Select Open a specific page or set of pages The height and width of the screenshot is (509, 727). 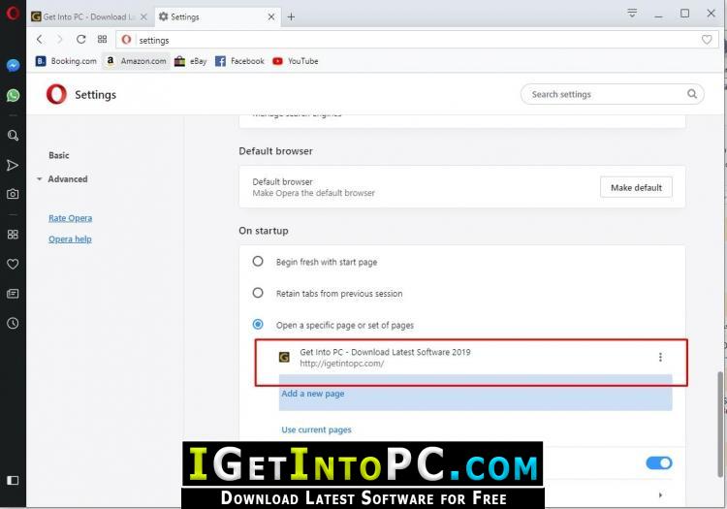[x=258, y=325]
